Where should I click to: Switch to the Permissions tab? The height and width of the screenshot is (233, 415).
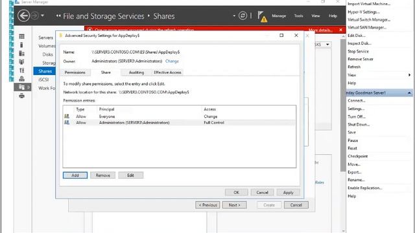click(75, 72)
